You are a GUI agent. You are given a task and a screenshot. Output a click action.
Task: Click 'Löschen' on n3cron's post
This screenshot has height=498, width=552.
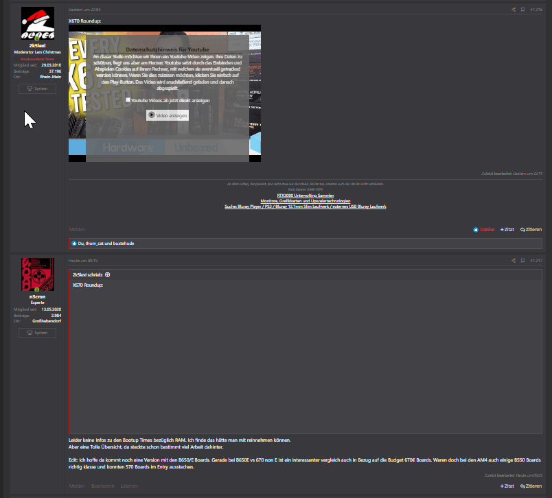129,486
